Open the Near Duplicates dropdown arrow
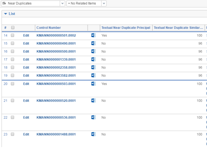The width and height of the screenshot is (207, 149). 62,4
